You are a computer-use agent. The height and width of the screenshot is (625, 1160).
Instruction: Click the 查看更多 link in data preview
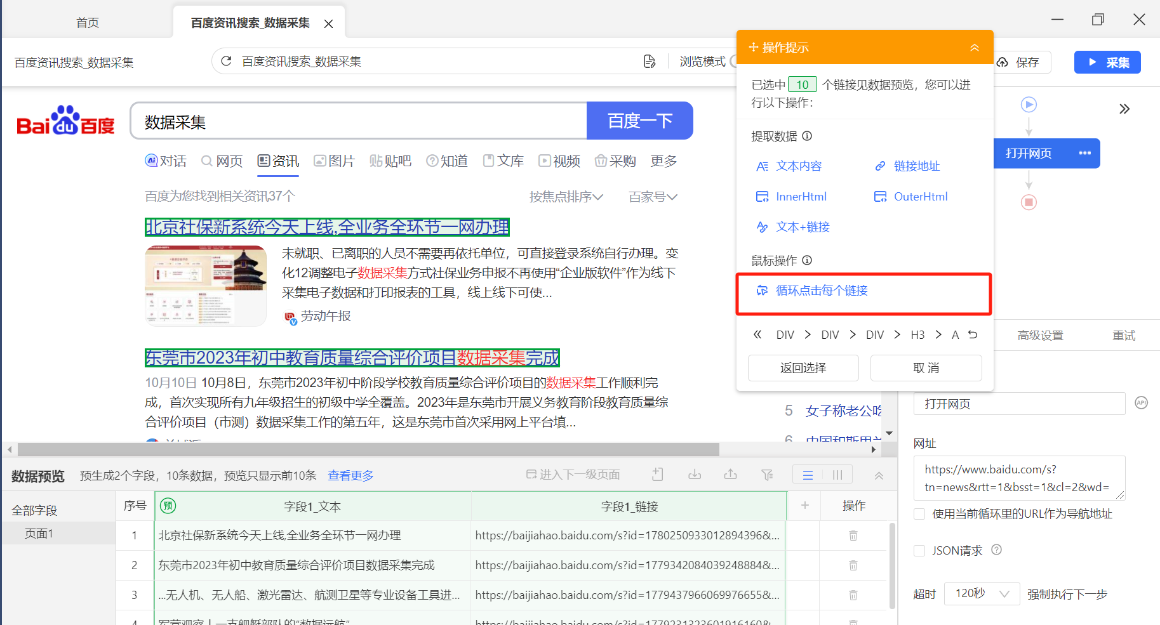coord(350,476)
